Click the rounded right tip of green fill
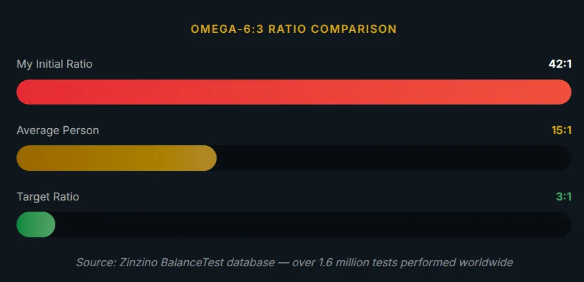584x282 pixels. tap(50, 224)
